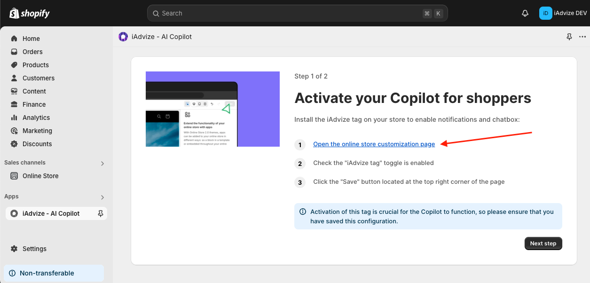
Task: Click the iAdvize - AI Copilot page title
Action: click(161, 37)
